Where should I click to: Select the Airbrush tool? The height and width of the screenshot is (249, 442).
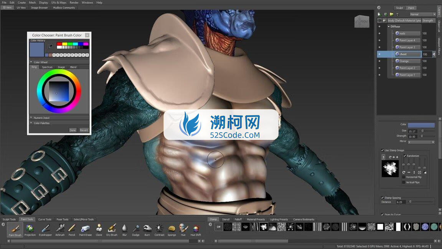click(60, 230)
